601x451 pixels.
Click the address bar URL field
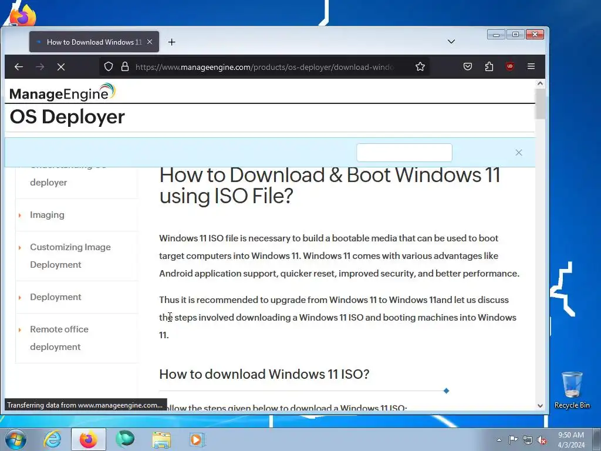(x=265, y=67)
